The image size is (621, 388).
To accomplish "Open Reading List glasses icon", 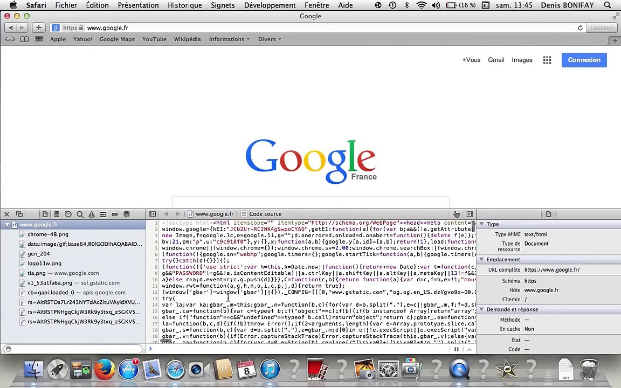I will pyautogui.click(x=10, y=39).
